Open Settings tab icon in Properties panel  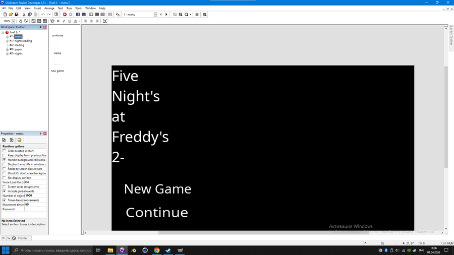pyautogui.click(x=4, y=140)
